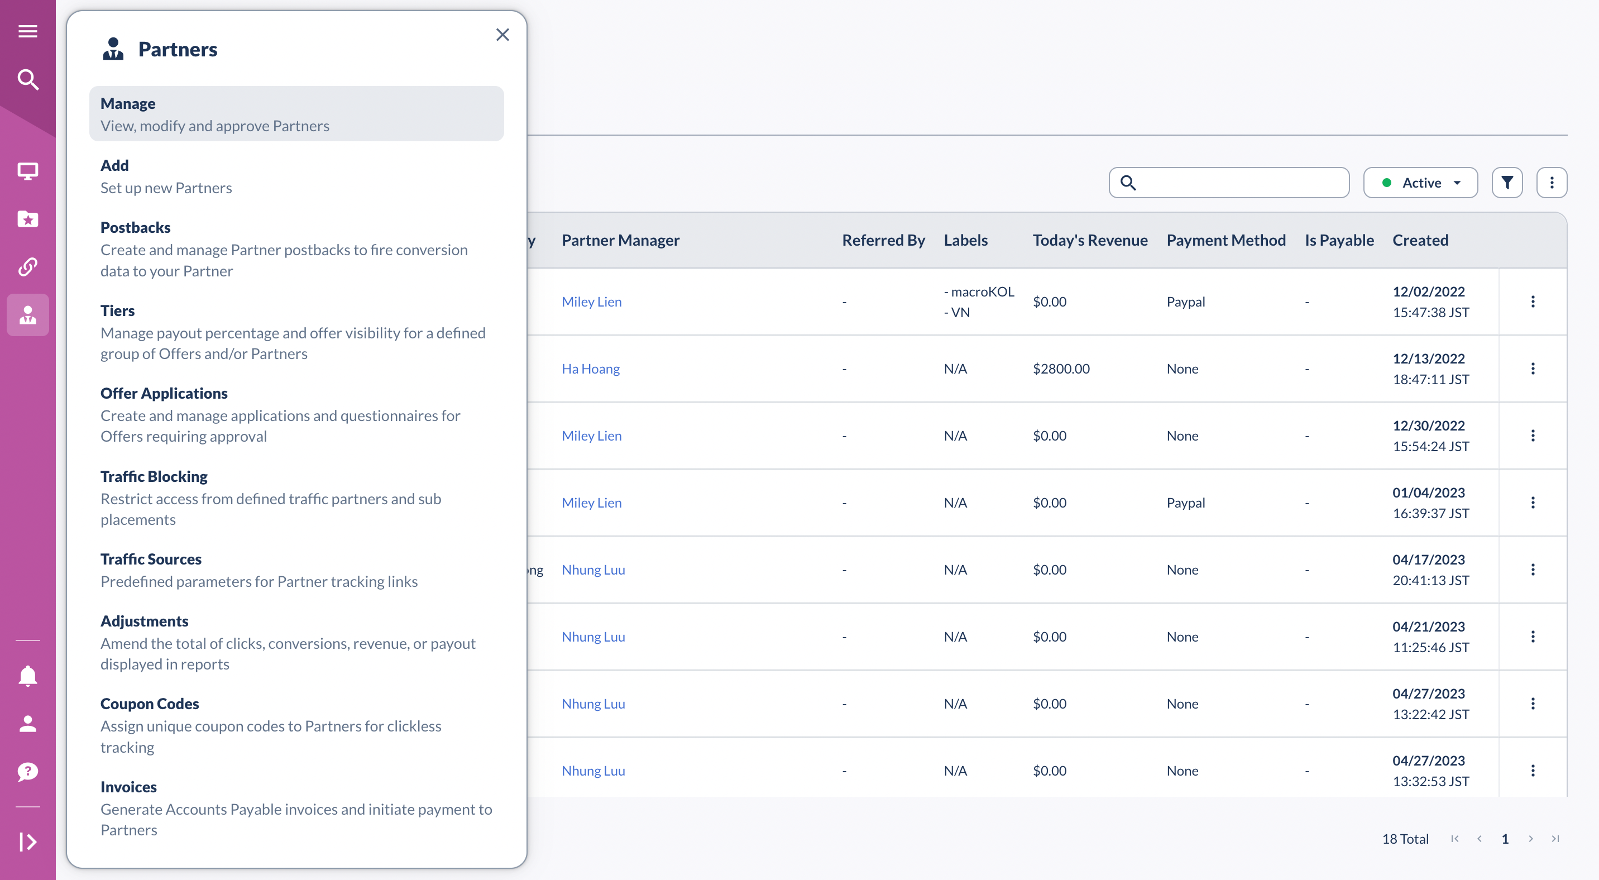The image size is (1599, 880).
Task: Open notifications bell icon
Action: point(28,675)
